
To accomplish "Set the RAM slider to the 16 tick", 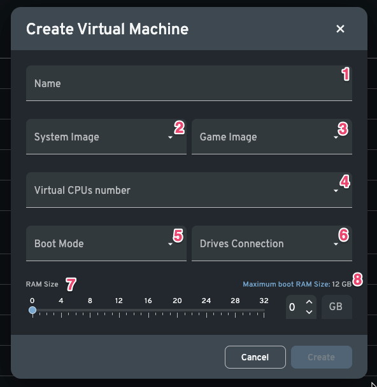I will [x=148, y=310].
